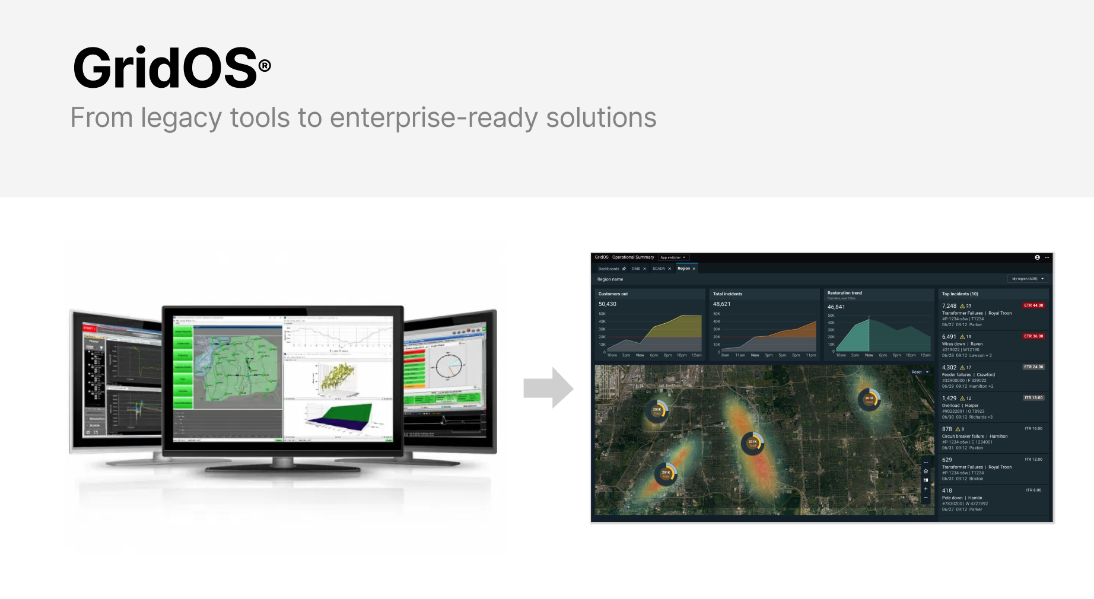The image size is (1094, 599).
Task: Click the warning triangle in the 7,248 incident
Action: [x=962, y=306]
